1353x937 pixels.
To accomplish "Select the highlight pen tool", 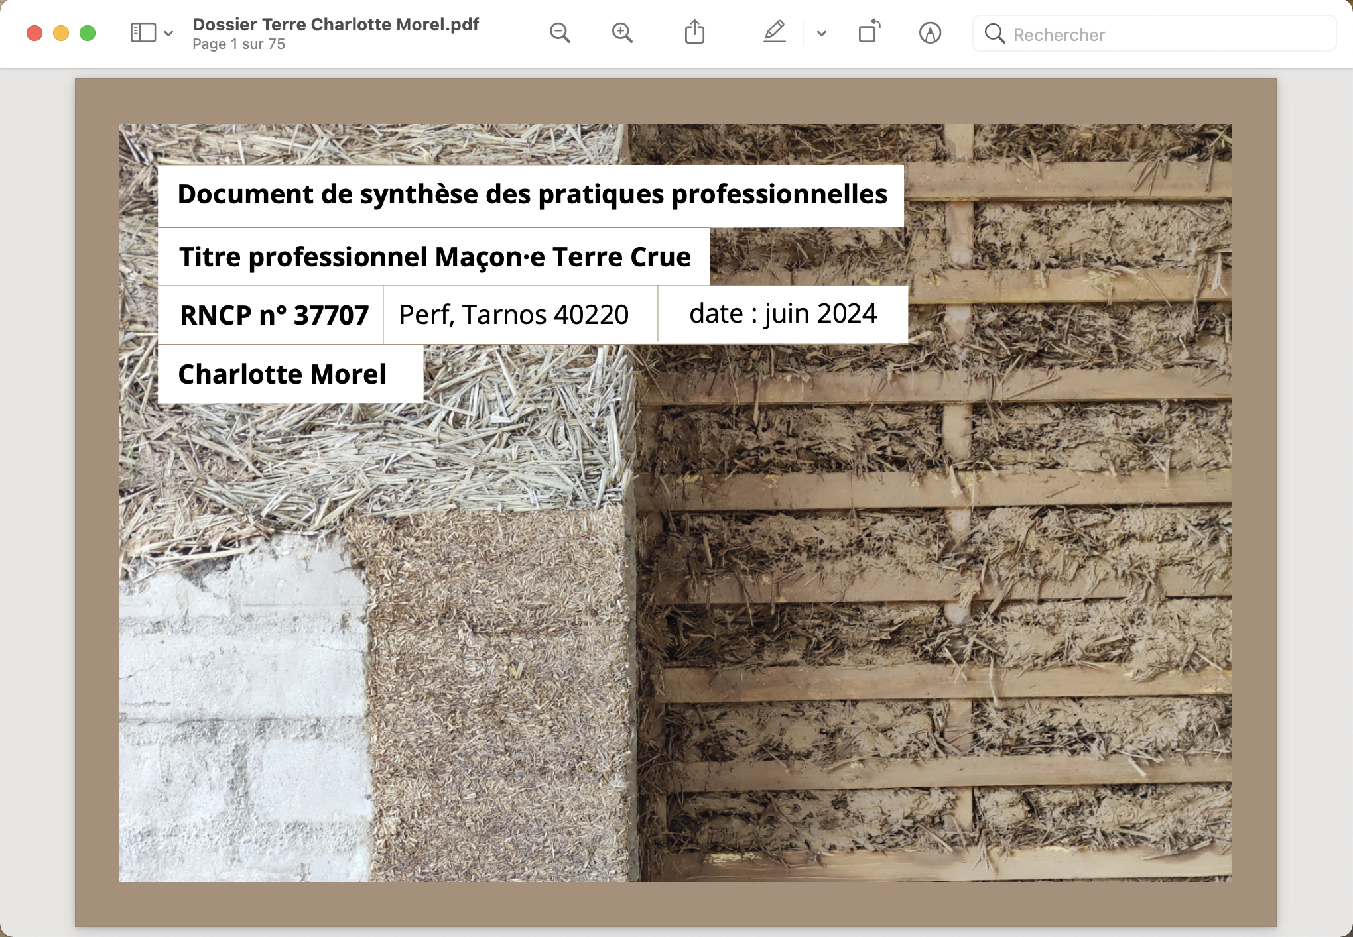I will coord(774,32).
